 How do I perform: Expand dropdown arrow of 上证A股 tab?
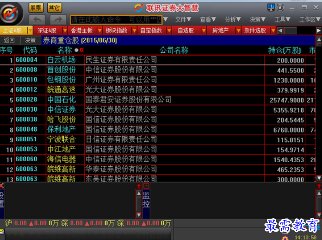pos(30,31)
